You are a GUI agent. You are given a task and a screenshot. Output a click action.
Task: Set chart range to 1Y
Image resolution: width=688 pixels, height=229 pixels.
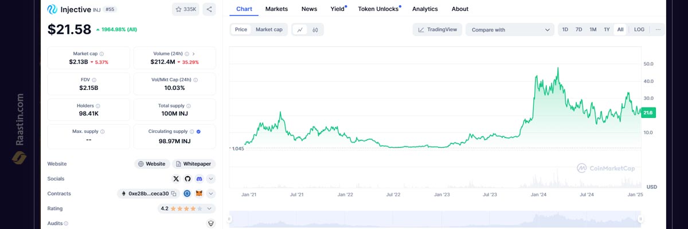607,30
